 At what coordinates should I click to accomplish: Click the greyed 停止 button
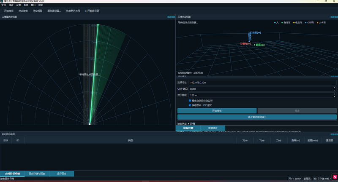point(297,111)
